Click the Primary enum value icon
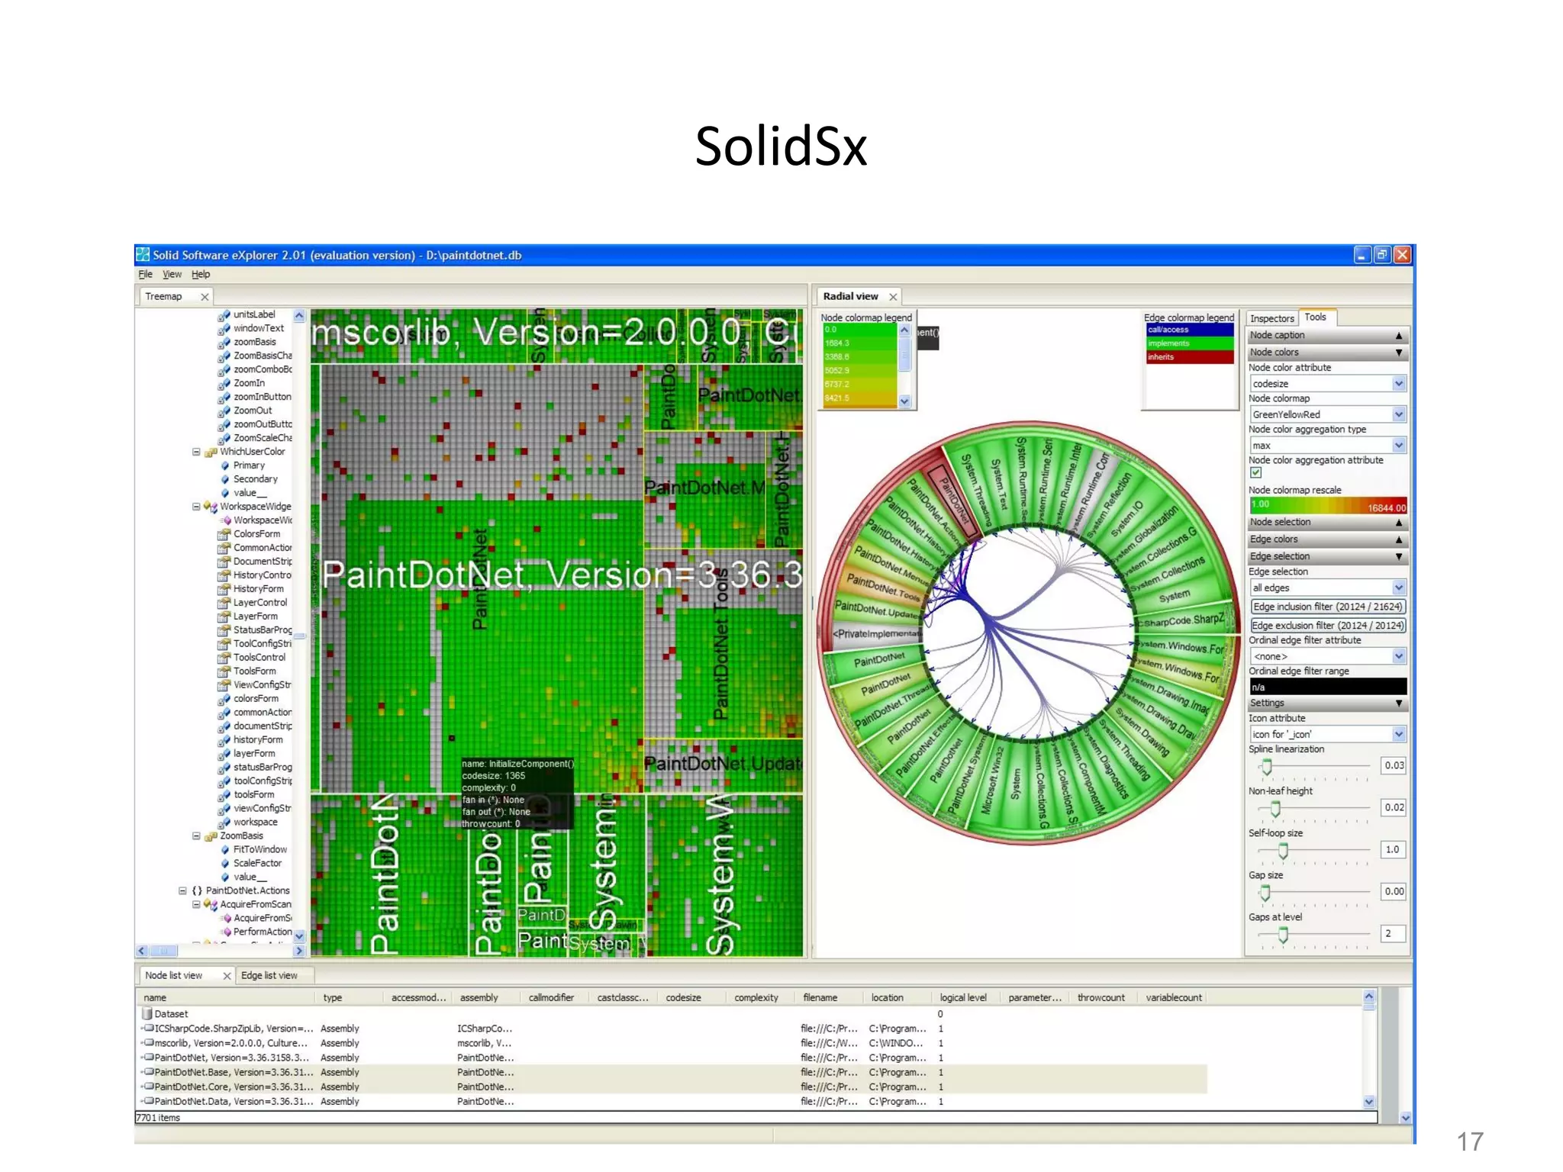The height and width of the screenshot is (1172, 1563). click(x=225, y=466)
